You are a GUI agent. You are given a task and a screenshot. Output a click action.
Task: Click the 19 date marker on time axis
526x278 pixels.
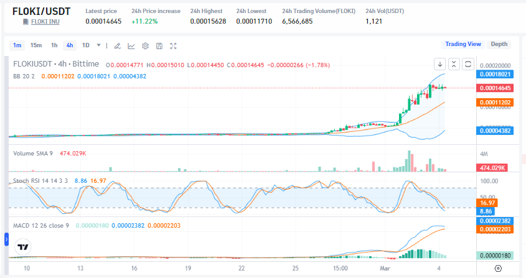[x=188, y=268]
